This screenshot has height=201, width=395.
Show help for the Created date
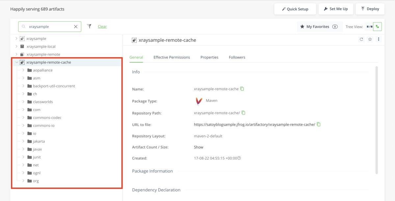click(239, 158)
